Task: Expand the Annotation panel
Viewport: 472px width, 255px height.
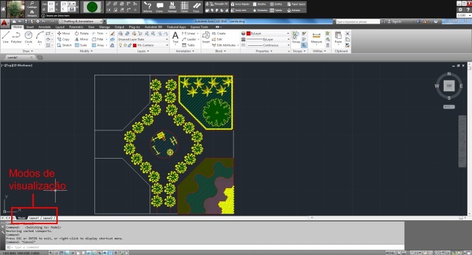Action: click(x=185, y=51)
